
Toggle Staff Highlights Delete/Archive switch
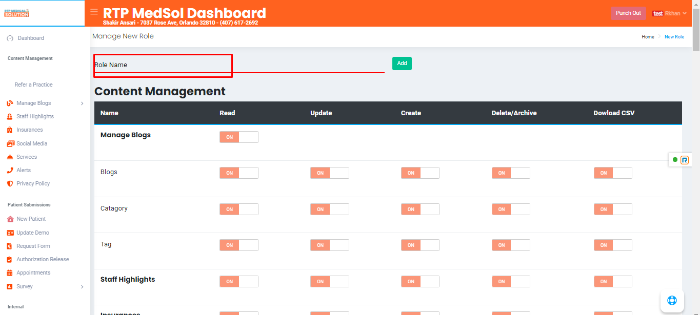click(x=511, y=281)
